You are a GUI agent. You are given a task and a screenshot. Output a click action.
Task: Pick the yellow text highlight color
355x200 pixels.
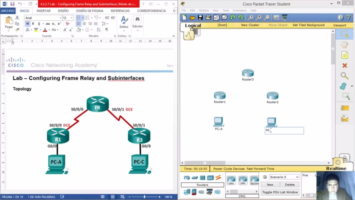(x=36, y=30)
